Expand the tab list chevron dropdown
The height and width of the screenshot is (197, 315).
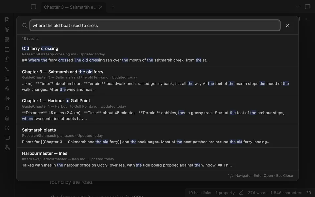(298, 7)
